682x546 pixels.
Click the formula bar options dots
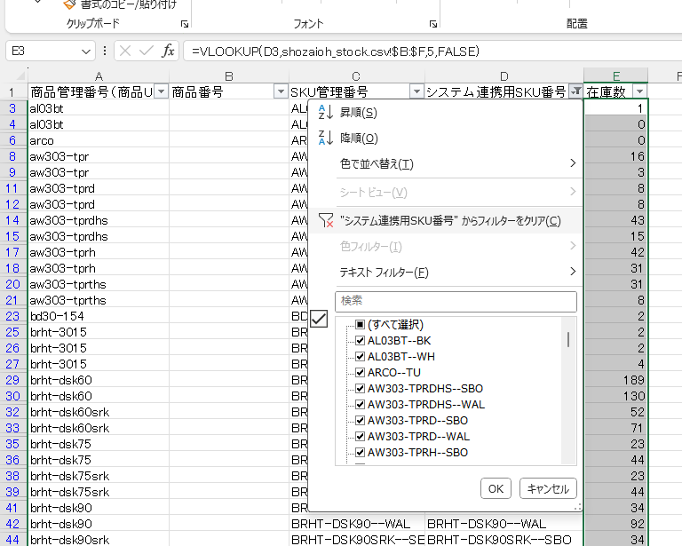click(x=105, y=51)
